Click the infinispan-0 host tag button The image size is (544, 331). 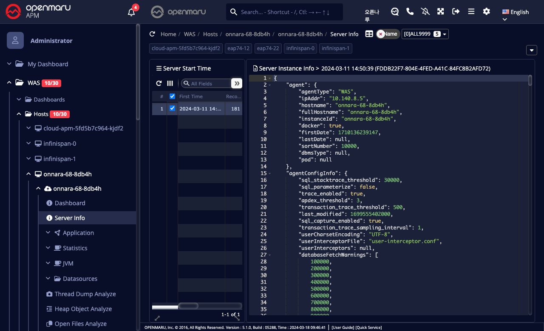point(300,48)
